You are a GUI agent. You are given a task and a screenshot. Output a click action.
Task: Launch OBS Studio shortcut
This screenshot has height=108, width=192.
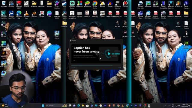156,4
